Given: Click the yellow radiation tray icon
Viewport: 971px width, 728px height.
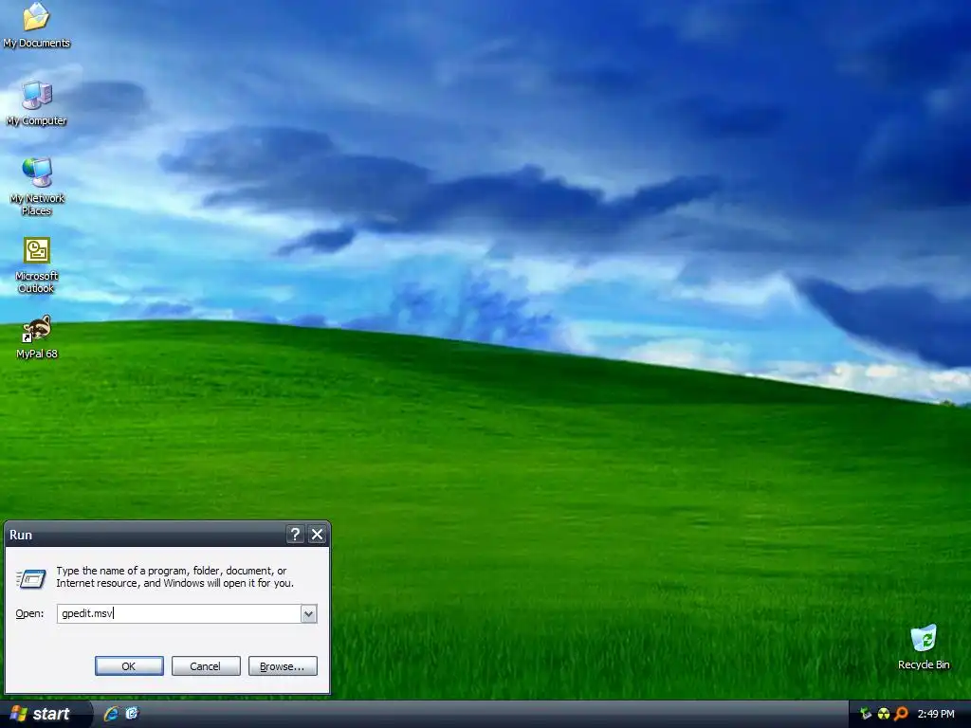Looking at the screenshot, I should [884, 714].
